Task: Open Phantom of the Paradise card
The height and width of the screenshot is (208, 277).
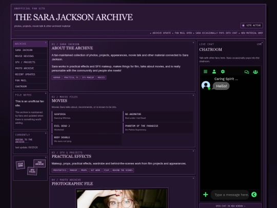Action: [x=158, y=128]
